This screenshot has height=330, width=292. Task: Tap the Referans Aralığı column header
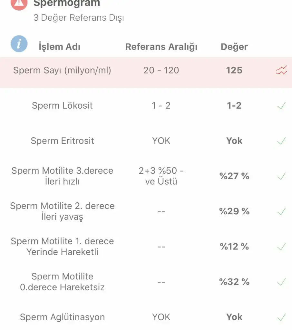coord(161,47)
